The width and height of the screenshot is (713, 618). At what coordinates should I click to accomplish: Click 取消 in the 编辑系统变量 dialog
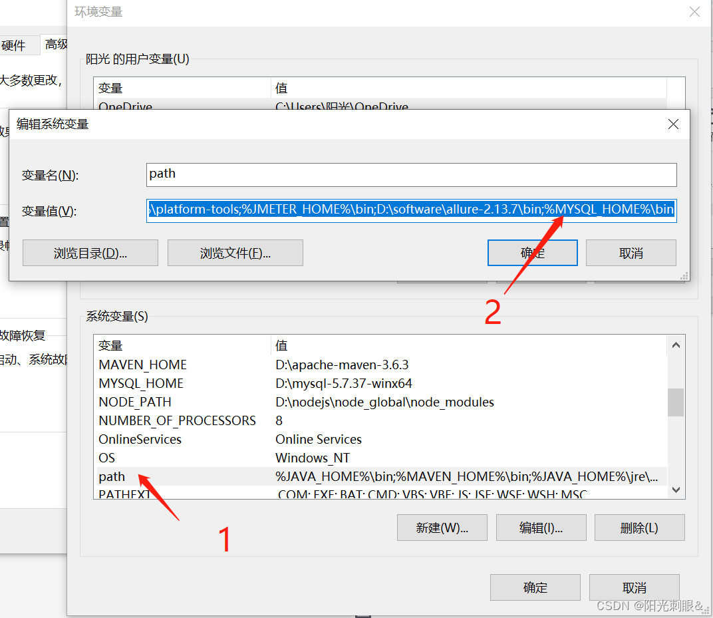coord(631,253)
